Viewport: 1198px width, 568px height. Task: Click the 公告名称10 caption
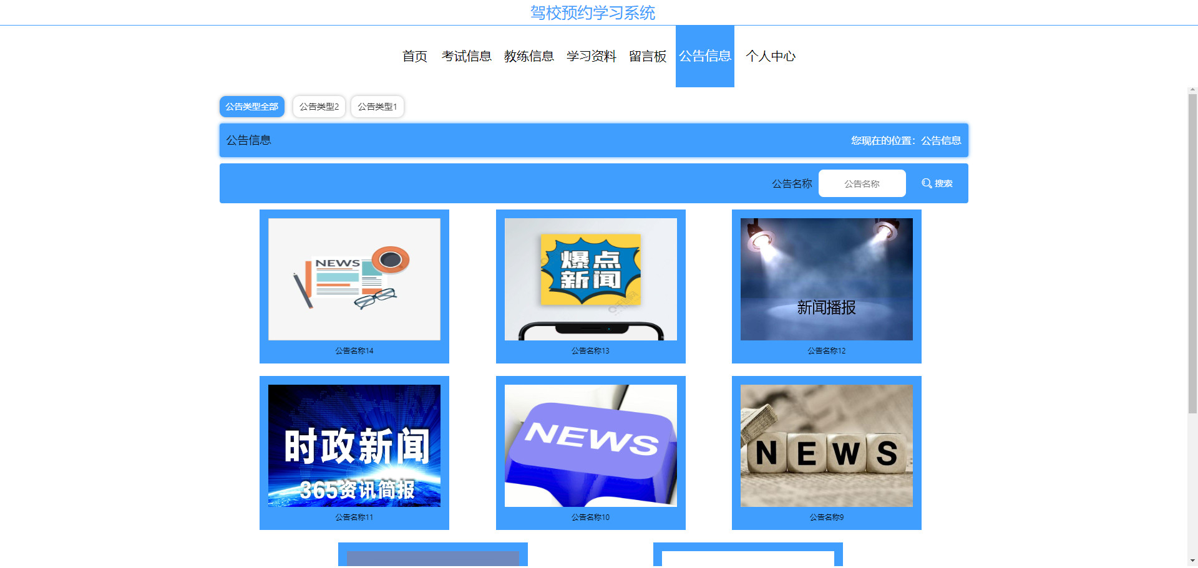[x=591, y=517]
